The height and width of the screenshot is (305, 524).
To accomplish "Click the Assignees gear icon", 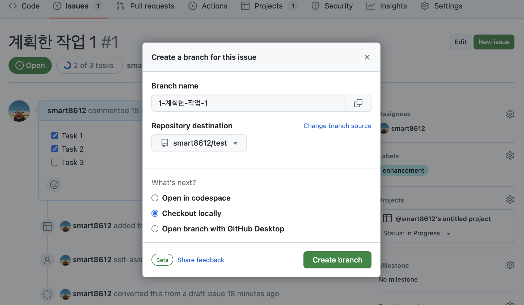I will pyautogui.click(x=510, y=114).
